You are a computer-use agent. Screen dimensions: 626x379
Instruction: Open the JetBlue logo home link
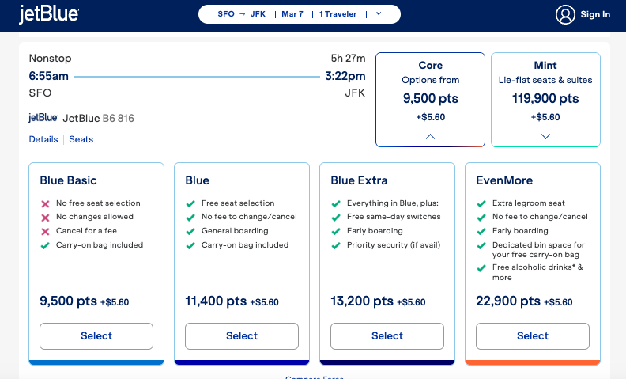[49, 14]
